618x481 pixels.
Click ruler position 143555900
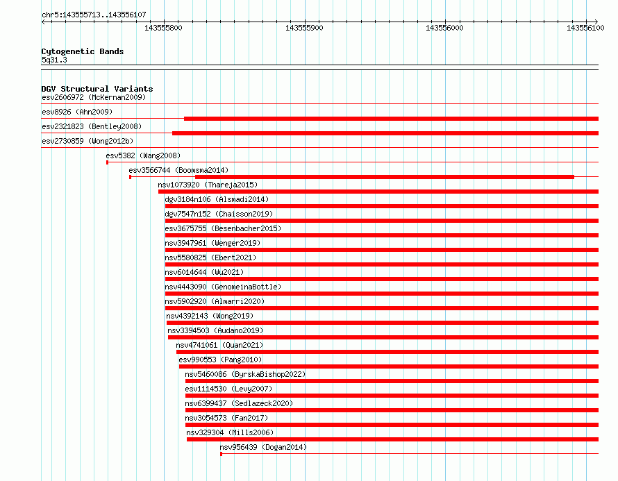pyautogui.click(x=304, y=28)
